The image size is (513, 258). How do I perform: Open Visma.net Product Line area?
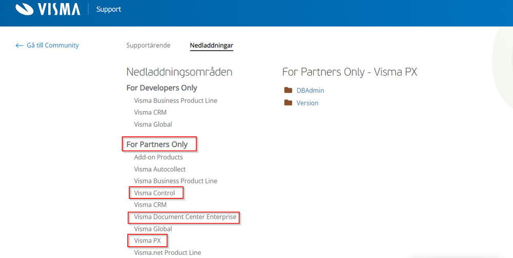(x=167, y=252)
